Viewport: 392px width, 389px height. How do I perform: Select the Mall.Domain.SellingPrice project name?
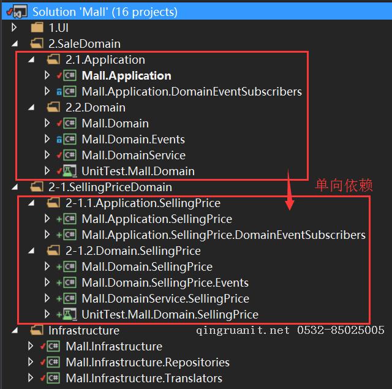point(147,267)
